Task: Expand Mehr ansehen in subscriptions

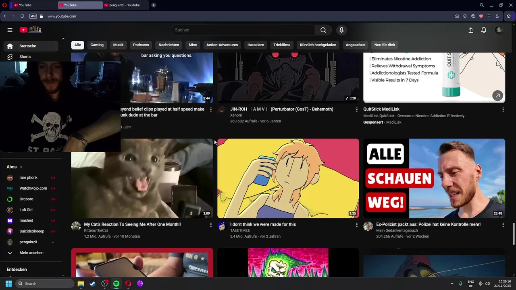Action: 31,253
